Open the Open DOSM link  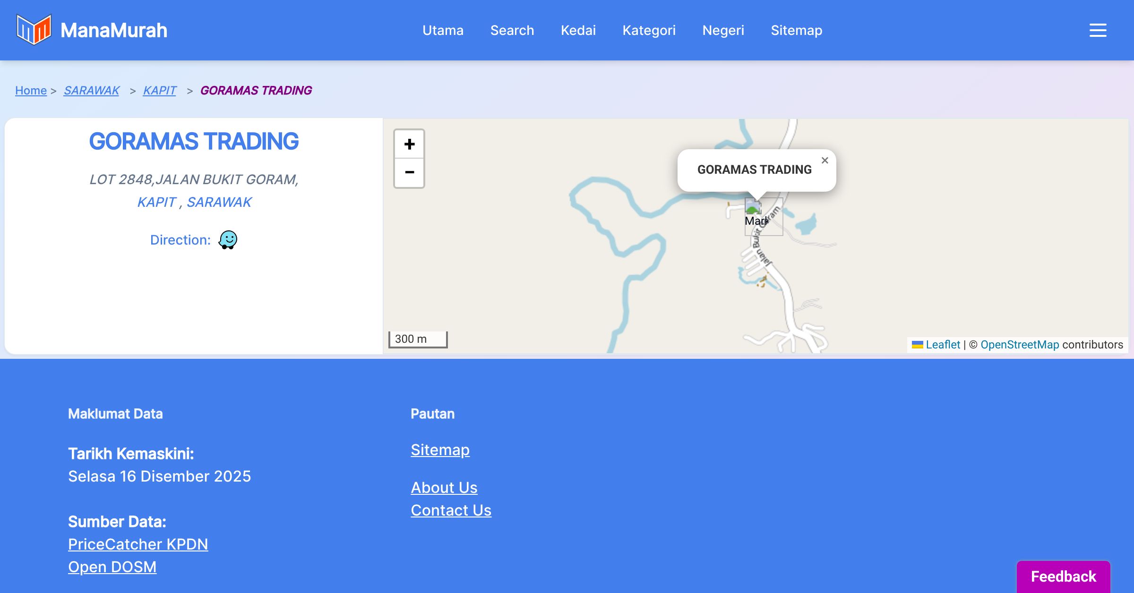point(112,567)
